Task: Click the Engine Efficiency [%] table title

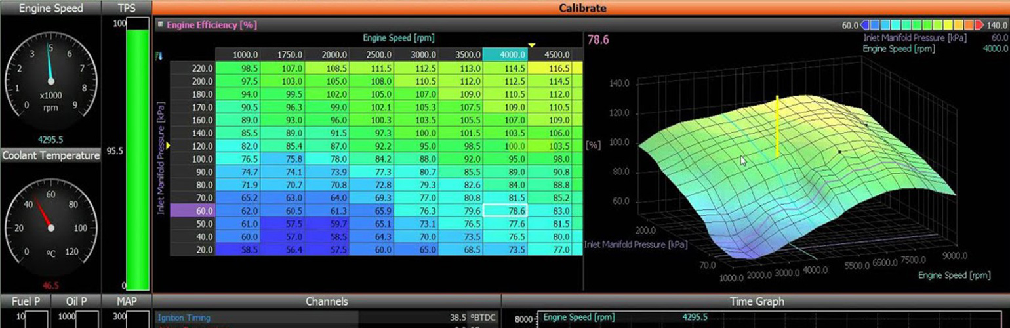Action: [x=211, y=25]
